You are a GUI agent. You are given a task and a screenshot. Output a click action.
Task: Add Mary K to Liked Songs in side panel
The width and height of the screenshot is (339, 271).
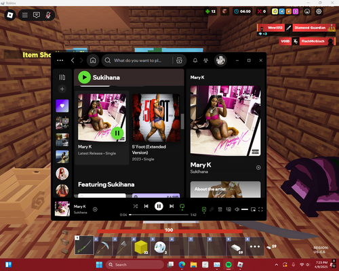258,167
